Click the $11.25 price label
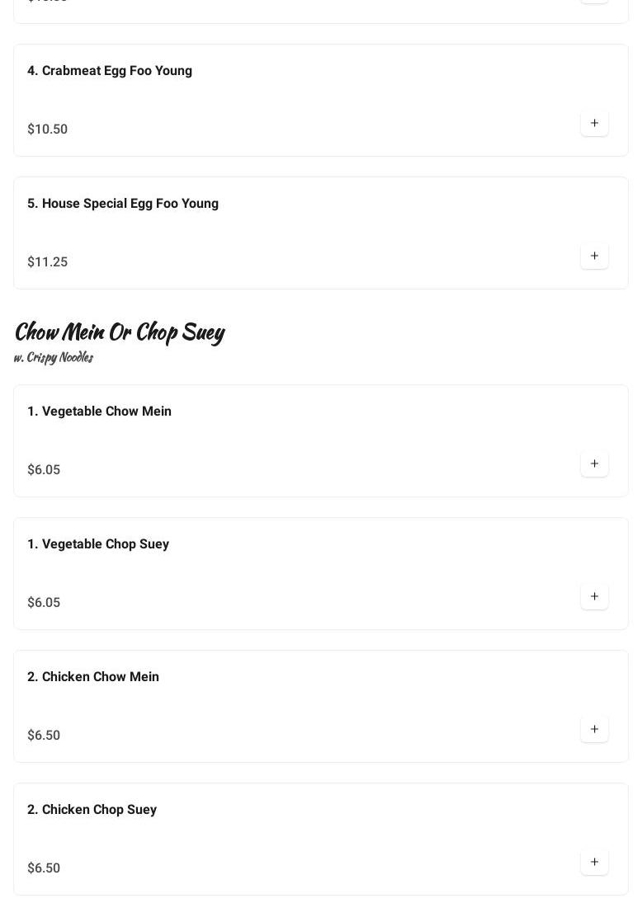642x903 pixels. click(48, 262)
